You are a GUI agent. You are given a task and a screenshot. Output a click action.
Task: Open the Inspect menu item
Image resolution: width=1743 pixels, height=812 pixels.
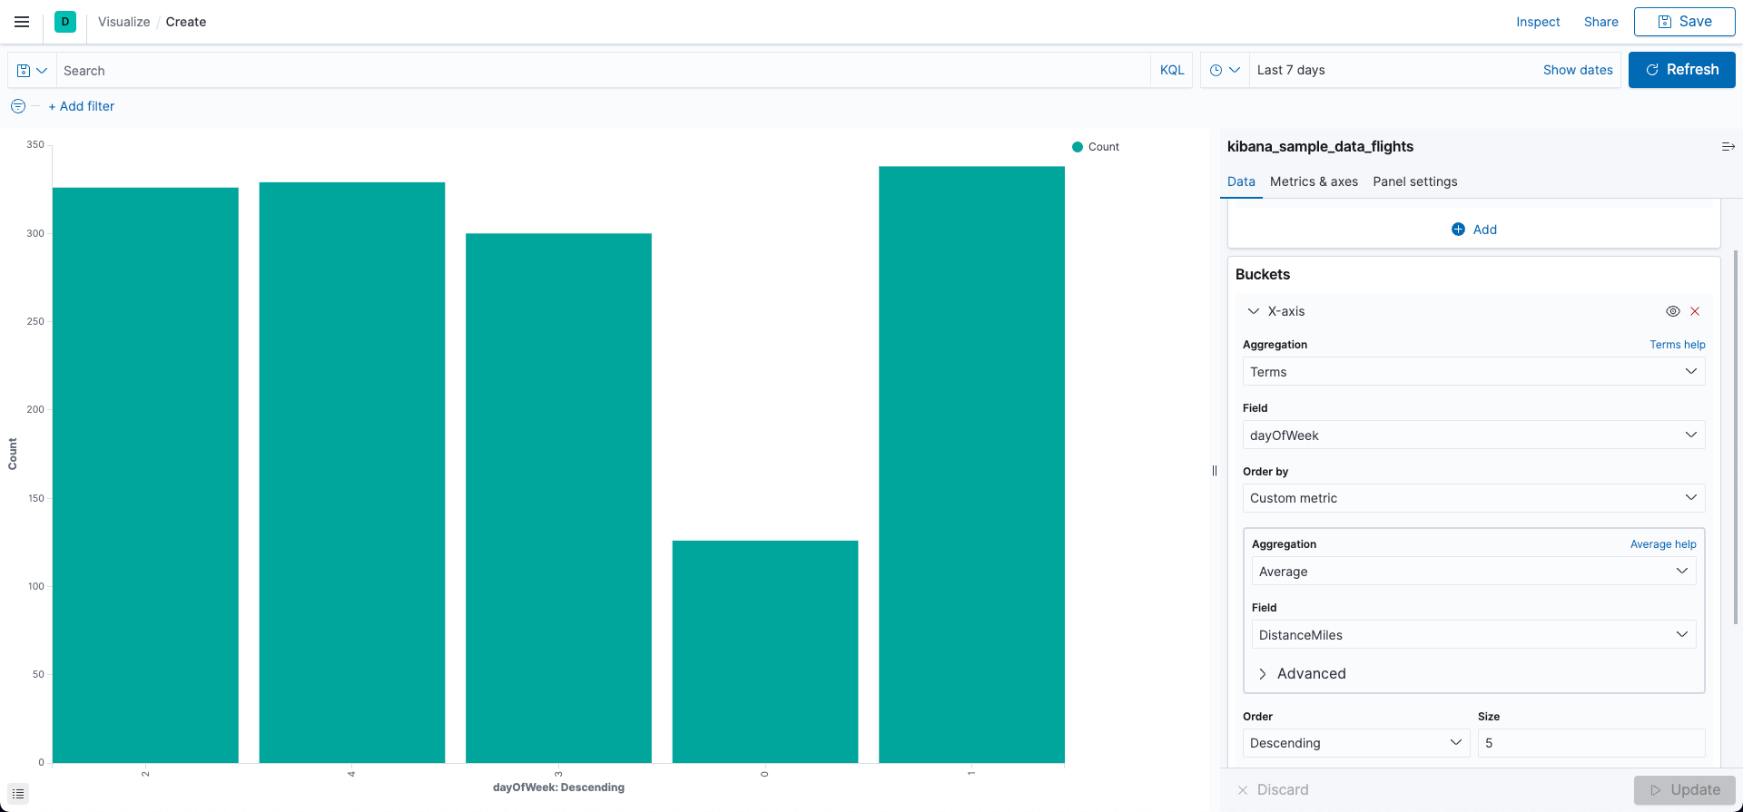click(x=1538, y=22)
